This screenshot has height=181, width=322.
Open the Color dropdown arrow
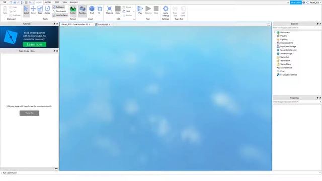click(x=118, y=16)
